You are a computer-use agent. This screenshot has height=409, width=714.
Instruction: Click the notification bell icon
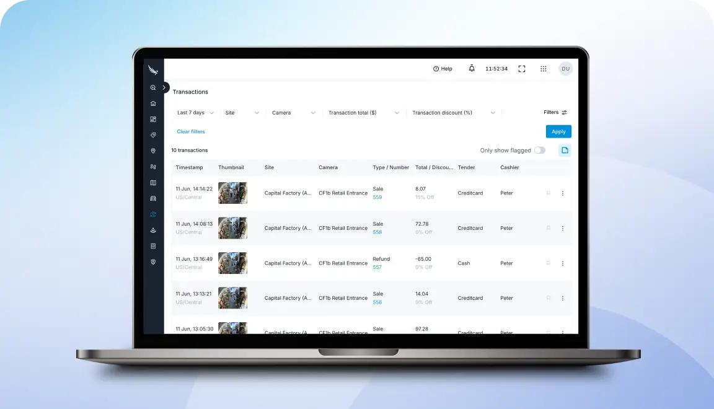click(x=472, y=68)
